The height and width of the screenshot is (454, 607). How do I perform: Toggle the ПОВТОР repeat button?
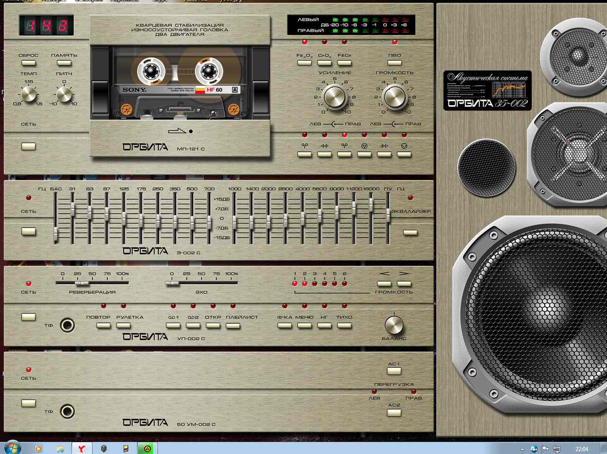[103, 326]
